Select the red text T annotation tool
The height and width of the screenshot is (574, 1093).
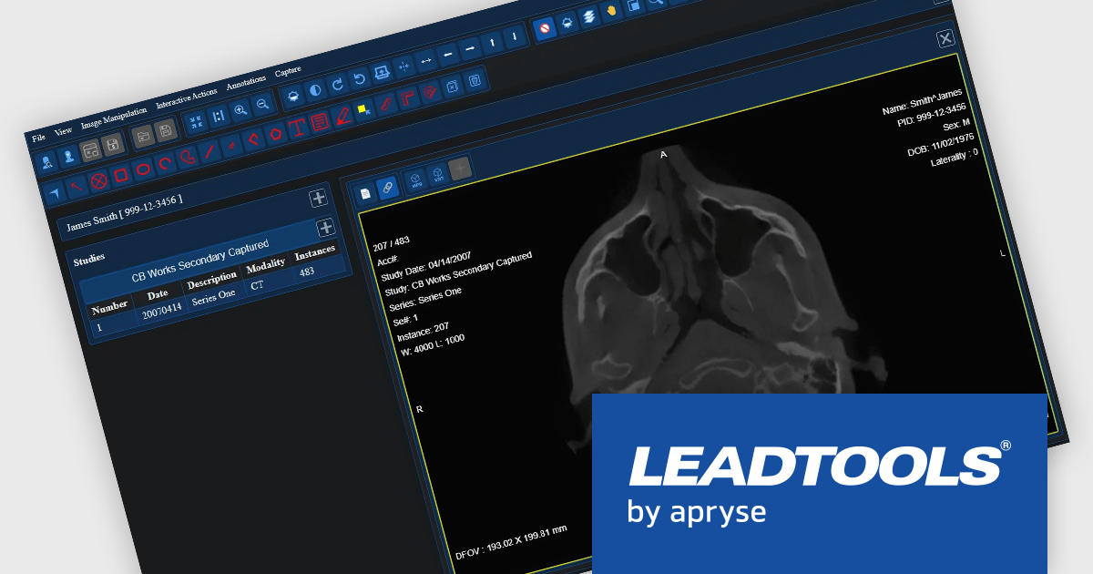click(297, 128)
